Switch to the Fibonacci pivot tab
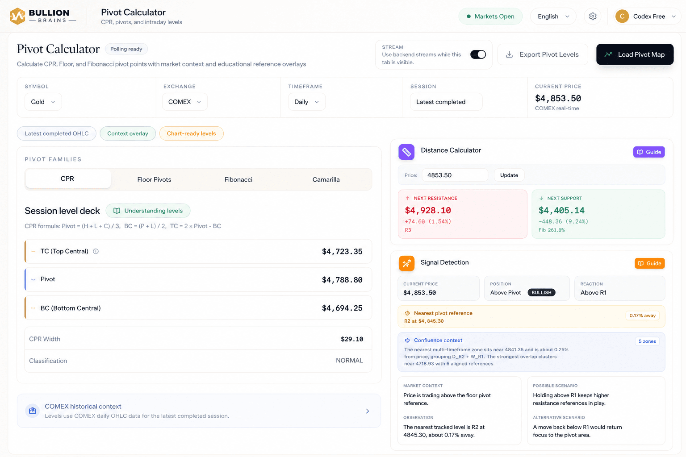 (238, 179)
